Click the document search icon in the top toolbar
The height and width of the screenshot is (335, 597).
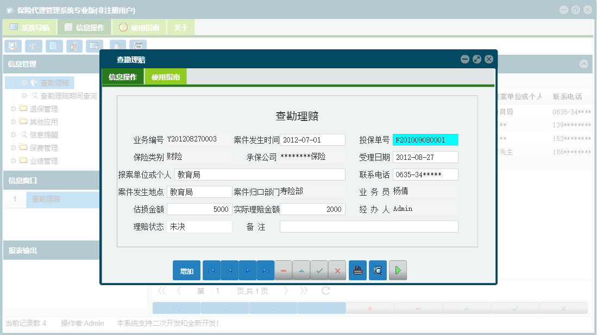pyautogui.click(x=12, y=46)
